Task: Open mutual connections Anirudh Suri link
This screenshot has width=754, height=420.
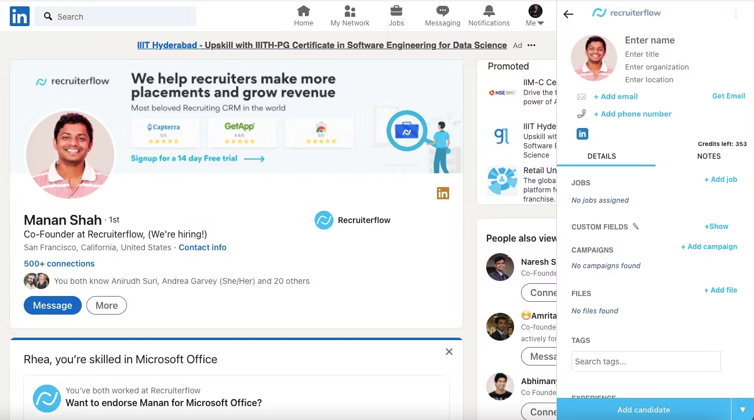Action: [181, 281]
